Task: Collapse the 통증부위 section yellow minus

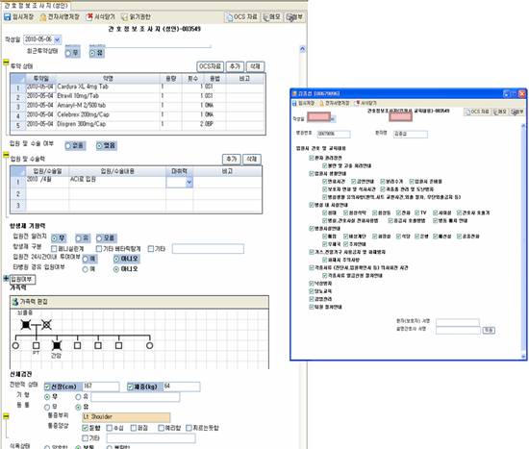Action: [6, 416]
